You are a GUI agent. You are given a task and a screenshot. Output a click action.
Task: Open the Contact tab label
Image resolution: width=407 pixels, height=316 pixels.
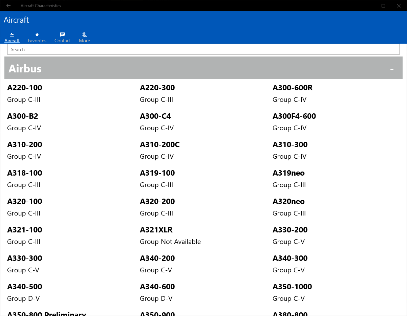[x=63, y=41]
